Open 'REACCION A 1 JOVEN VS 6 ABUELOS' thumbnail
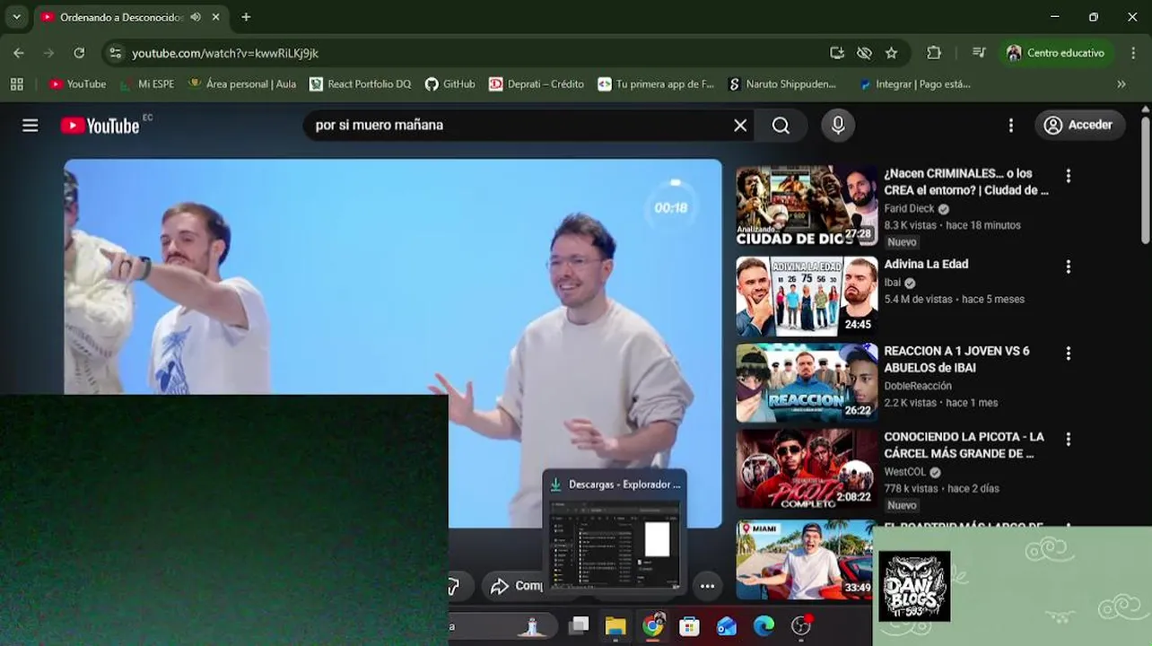 807,383
